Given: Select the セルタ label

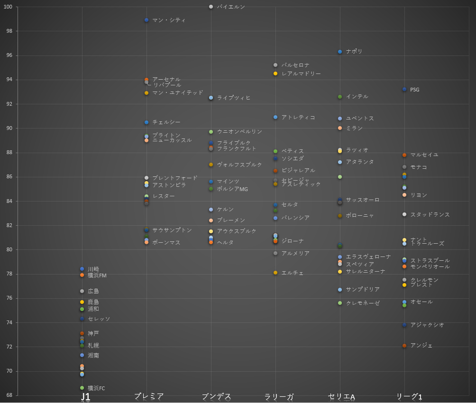Looking at the screenshot, I should (290, 205).
